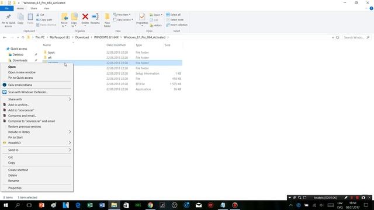Click Copy path in the ribbon

coord(44,20)
